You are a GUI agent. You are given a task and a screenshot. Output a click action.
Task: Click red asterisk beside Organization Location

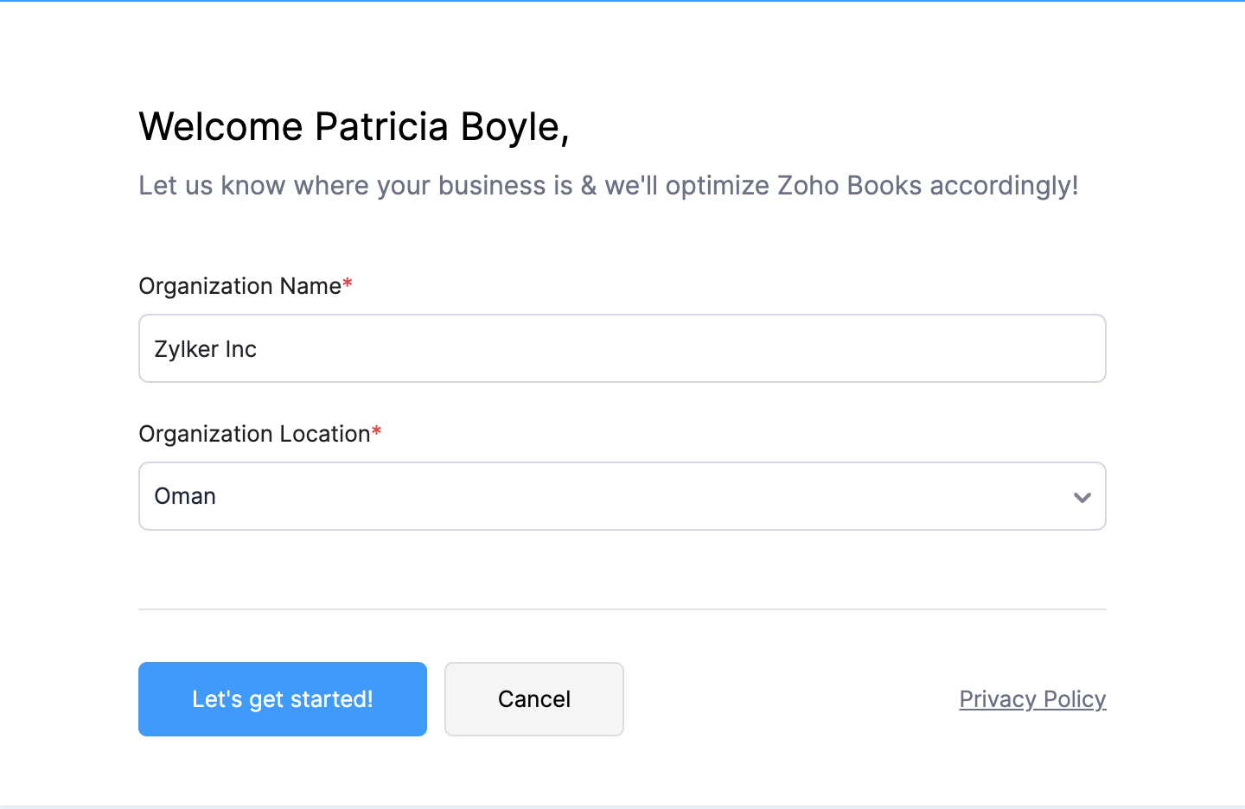pyautogui.click(x=377, y=431)
